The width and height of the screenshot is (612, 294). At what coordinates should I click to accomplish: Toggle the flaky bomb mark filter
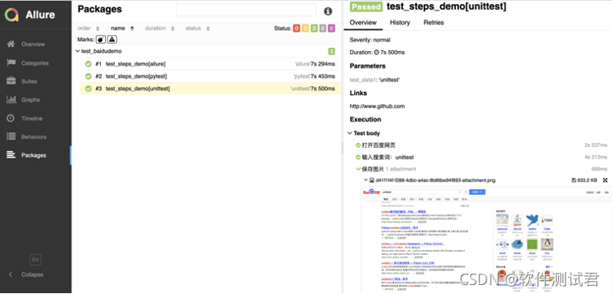pos(101,39)
